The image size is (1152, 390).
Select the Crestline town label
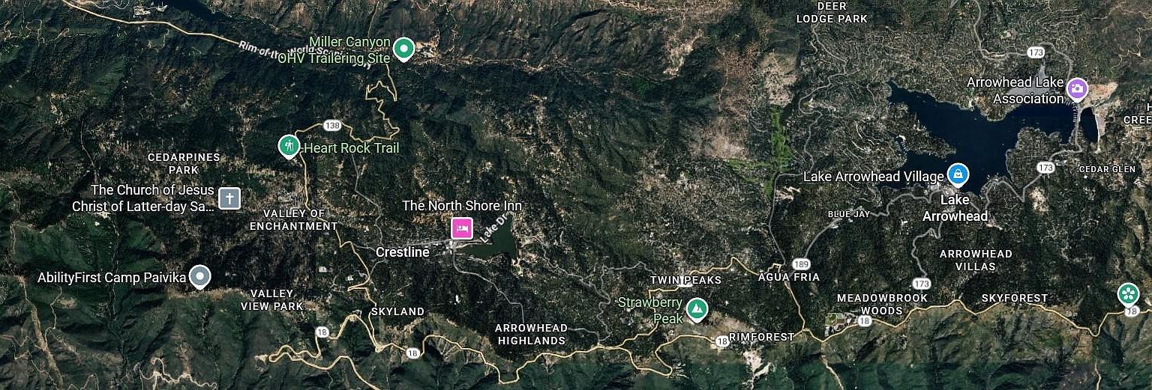point(403,252)
